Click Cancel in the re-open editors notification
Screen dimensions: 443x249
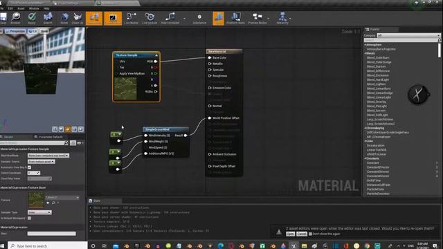tap(302, 234)
